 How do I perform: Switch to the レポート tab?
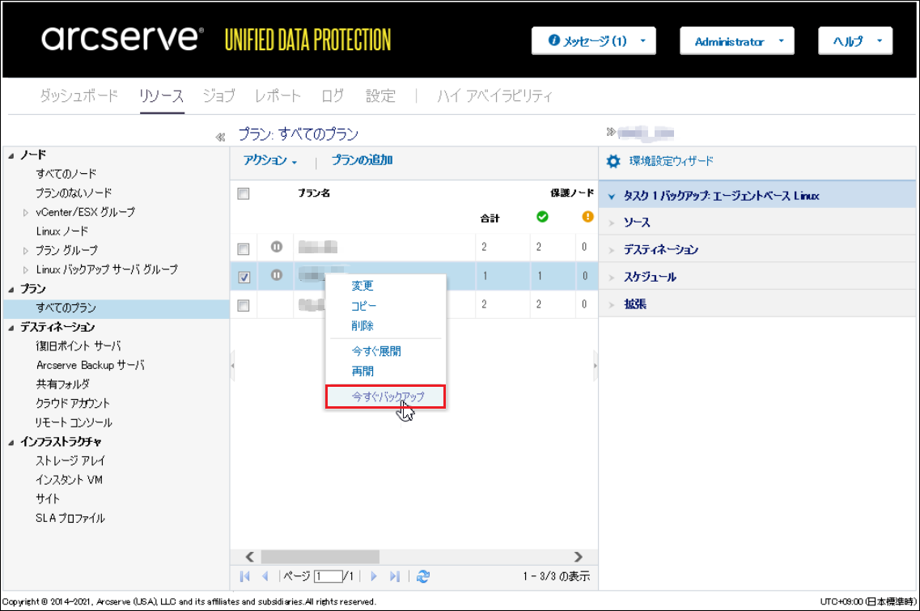click(278, 95)
